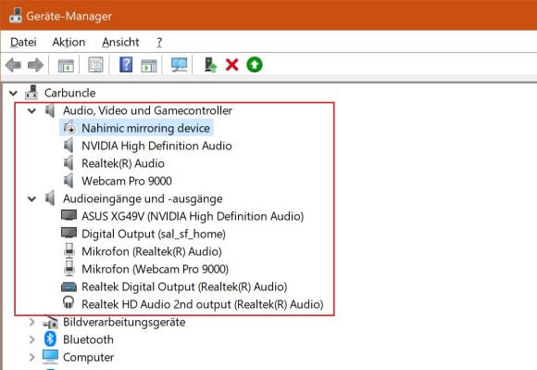
Task: Select the Carbuncle tree label
Action: (69, 93)
